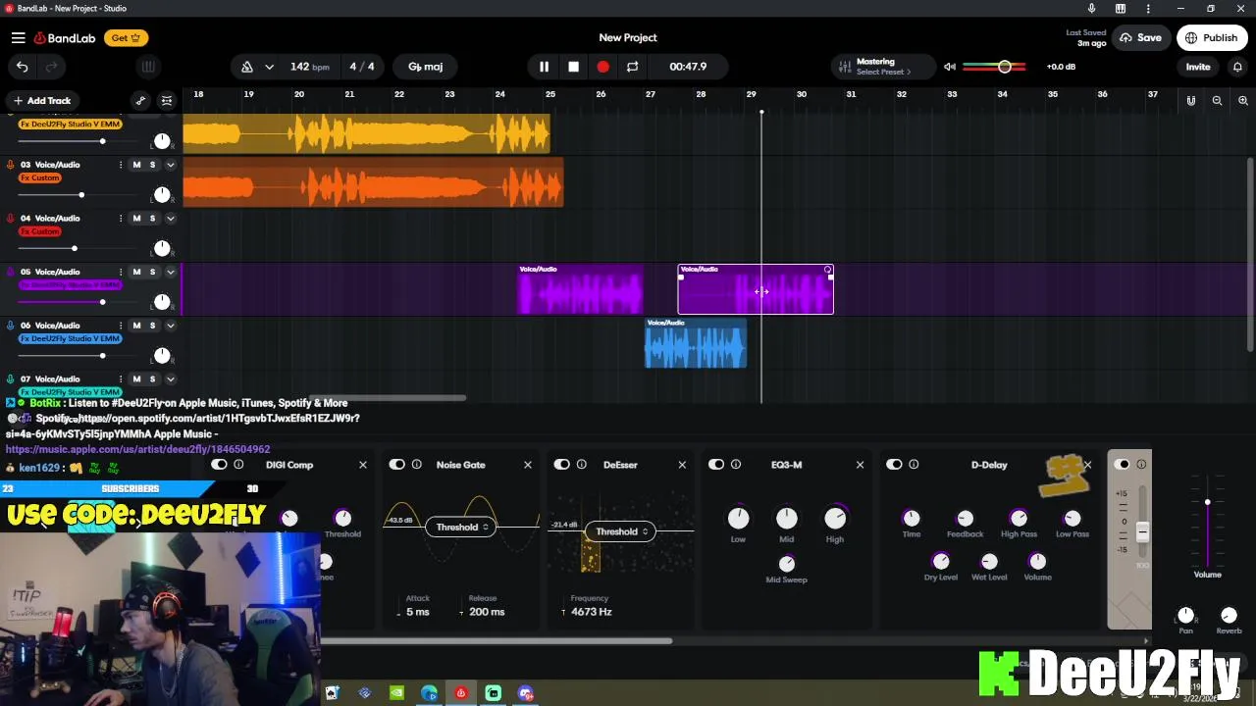Expand track 05 settings chevron

(170, 272)
